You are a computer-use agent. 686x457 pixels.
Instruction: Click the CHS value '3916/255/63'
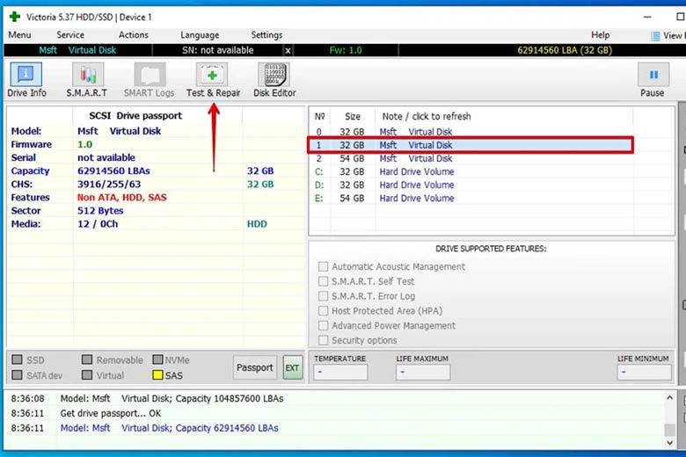109,184
